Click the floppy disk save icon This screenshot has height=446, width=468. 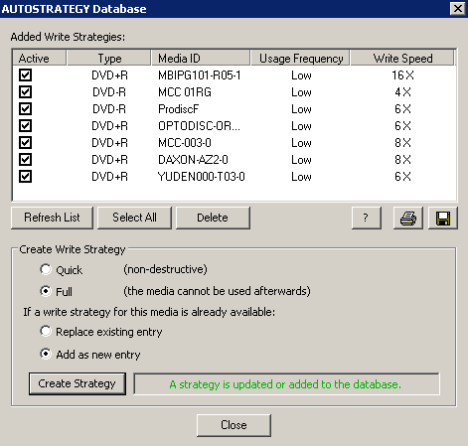pos(443,219)
